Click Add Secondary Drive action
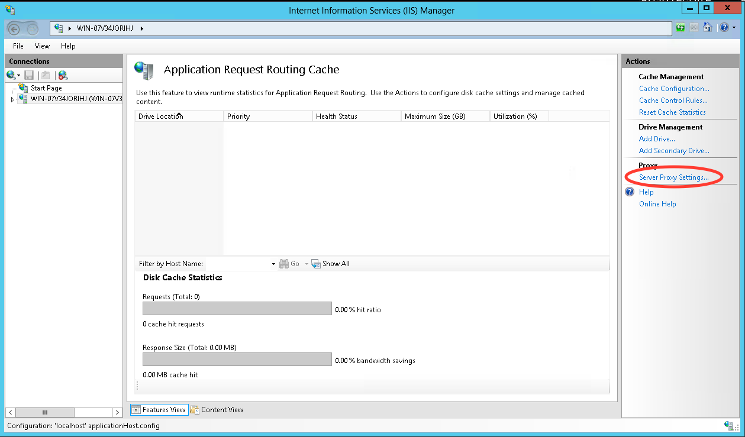 (x=674, y=151)
